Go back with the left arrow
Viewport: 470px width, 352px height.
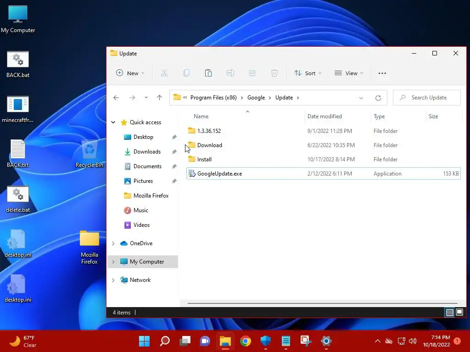[x=116, y=98]
